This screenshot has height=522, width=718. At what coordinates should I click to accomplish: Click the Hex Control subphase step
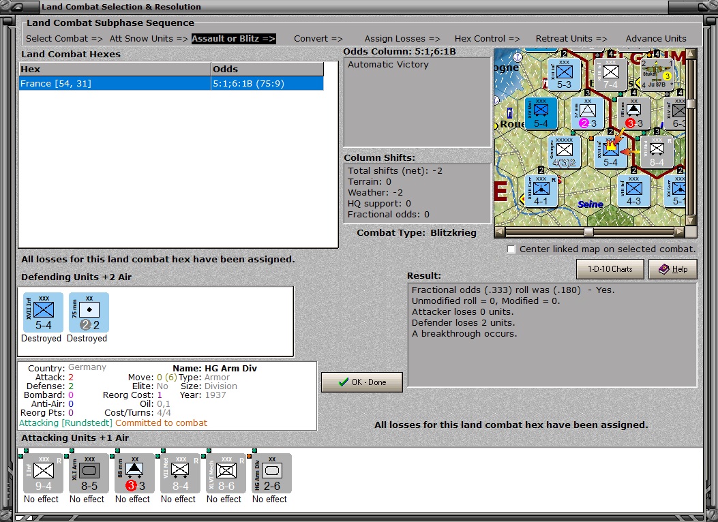coord(488,39)
